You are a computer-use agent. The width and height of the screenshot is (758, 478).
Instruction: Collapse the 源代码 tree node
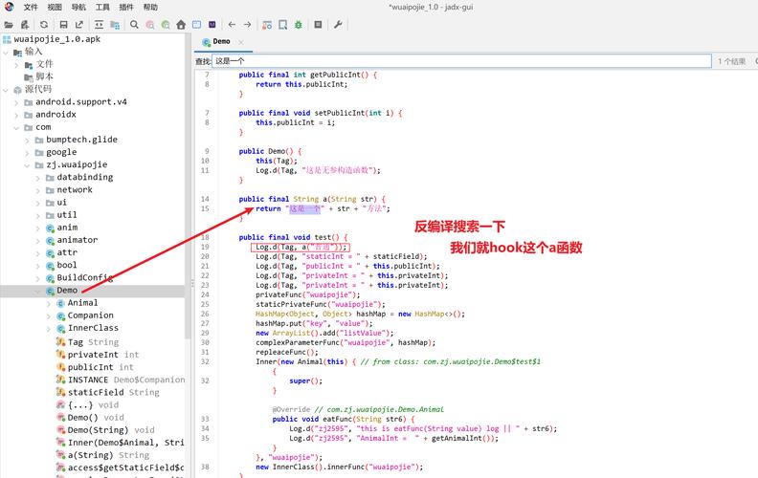pyautogui.click(x=6, y=89)
